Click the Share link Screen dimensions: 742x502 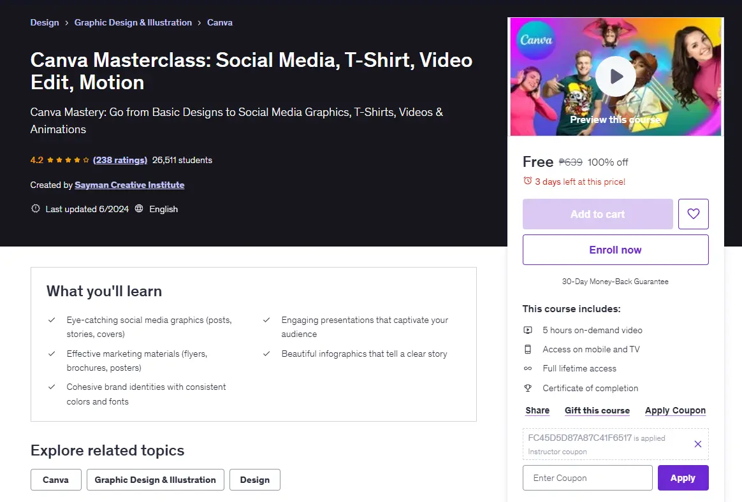[537, 410]
